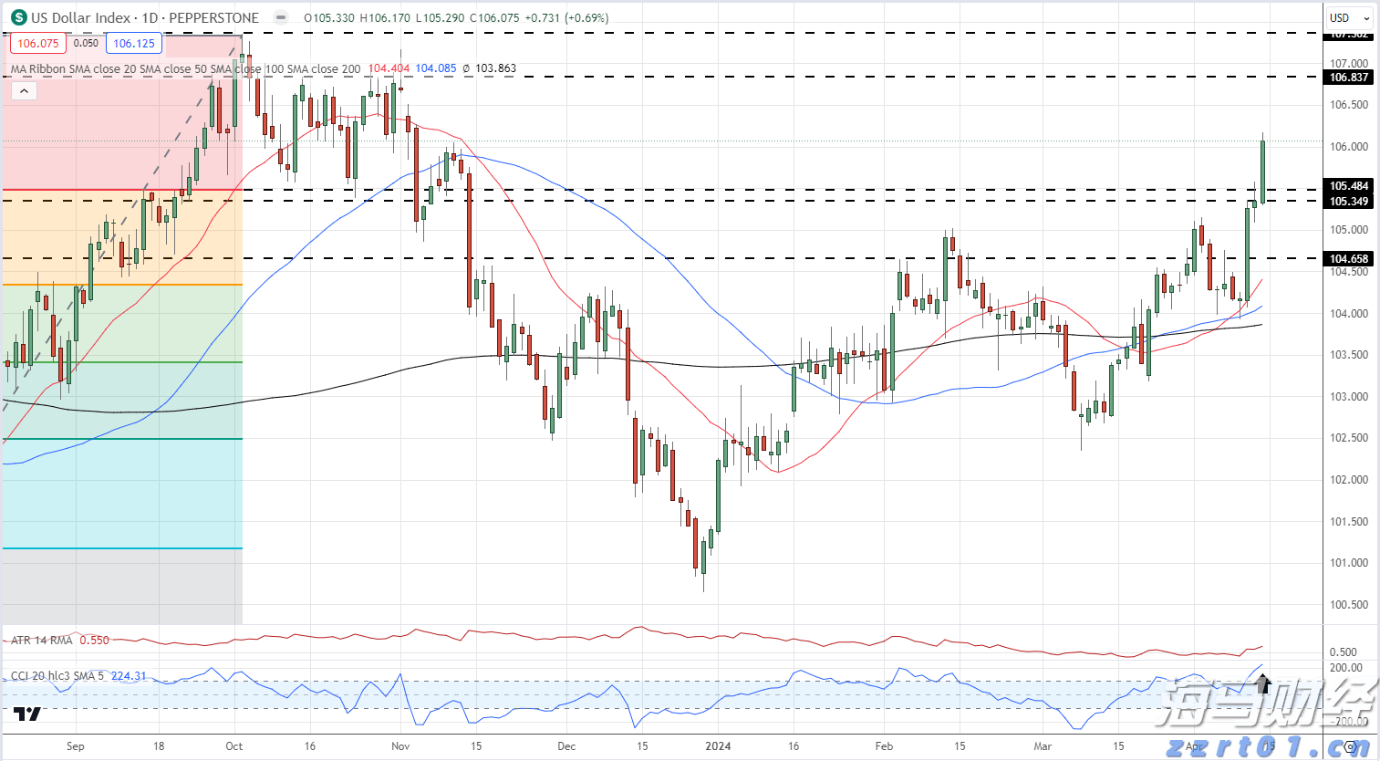Image resolution: width=1380 pixels, height=761 pixels.
Task: Click the Feb label on the time axis
Action: point(884,746)
